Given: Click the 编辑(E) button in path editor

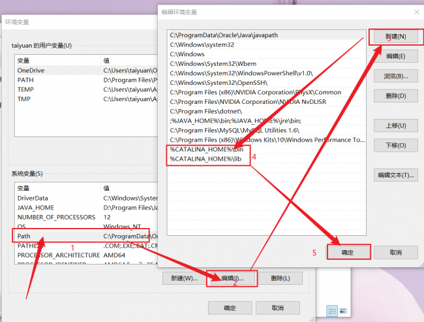Looking at the screenshot, I should coord(395,56).
